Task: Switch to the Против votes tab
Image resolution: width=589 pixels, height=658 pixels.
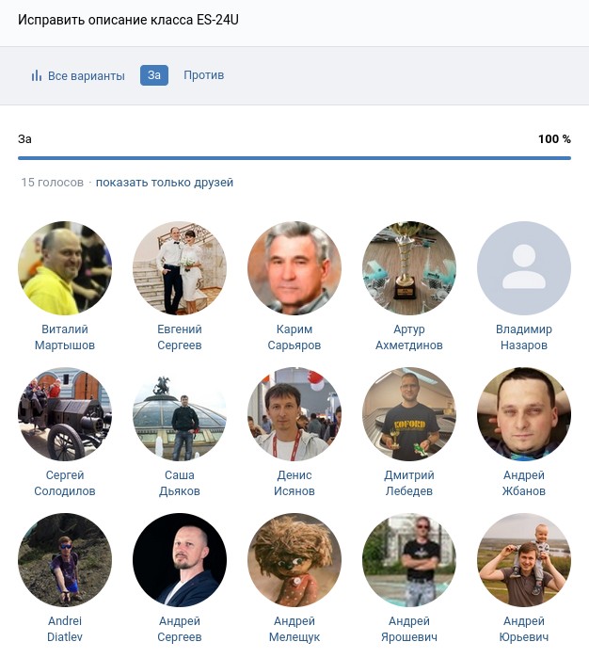Action: pyautogui.click(x=203, y=75)
